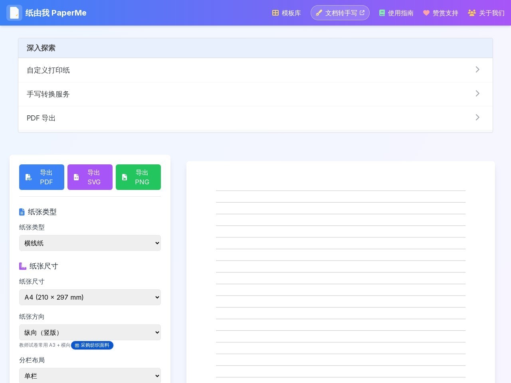Open the 纸张类型 dropdown showing 横线纸

point(90,243)
